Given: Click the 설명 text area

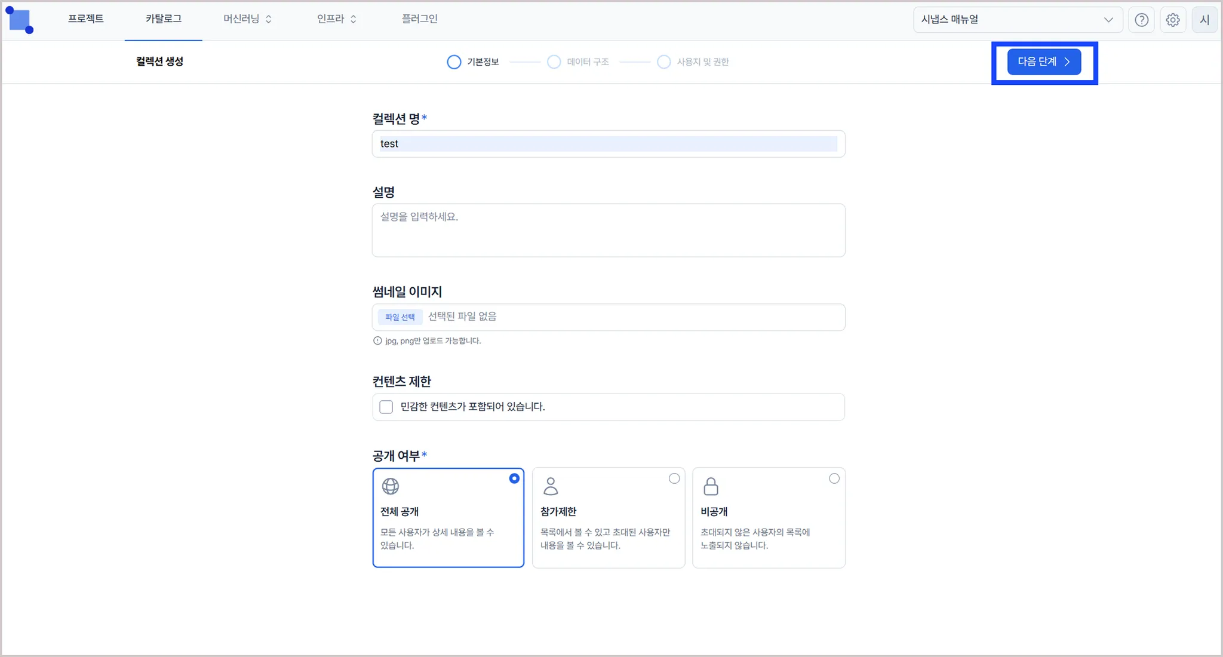Looking at the screenshot, I should pos(608,231).
